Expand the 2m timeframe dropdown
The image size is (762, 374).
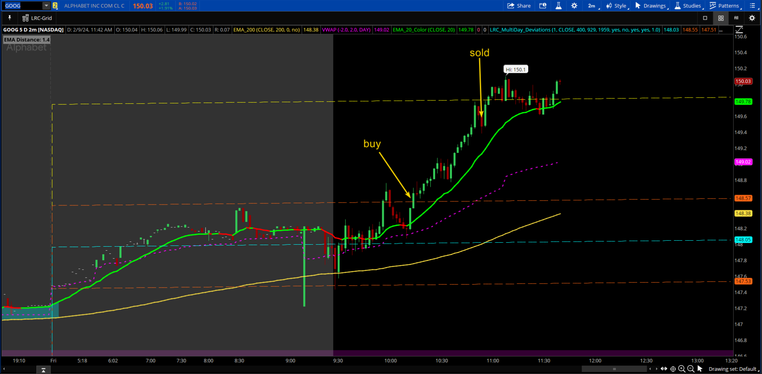point(592,6)
